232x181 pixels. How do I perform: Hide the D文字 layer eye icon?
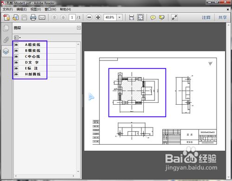(16, 62)
